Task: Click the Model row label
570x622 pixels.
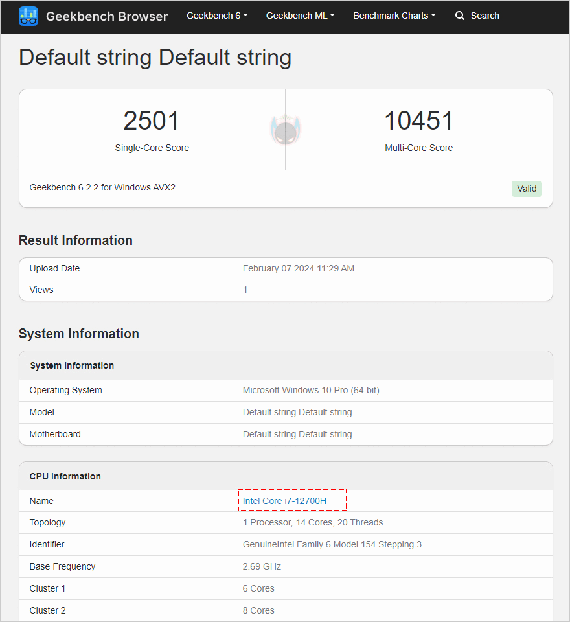Action: point(41,412)
